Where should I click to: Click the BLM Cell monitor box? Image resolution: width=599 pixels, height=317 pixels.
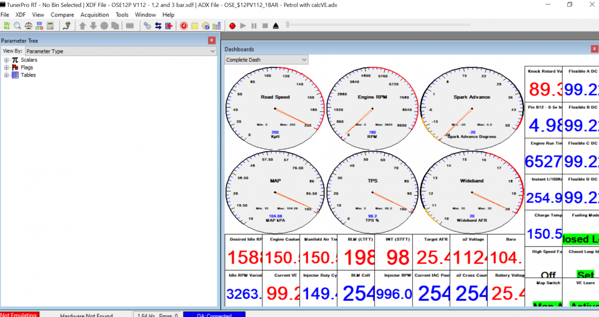coord(356,288)
